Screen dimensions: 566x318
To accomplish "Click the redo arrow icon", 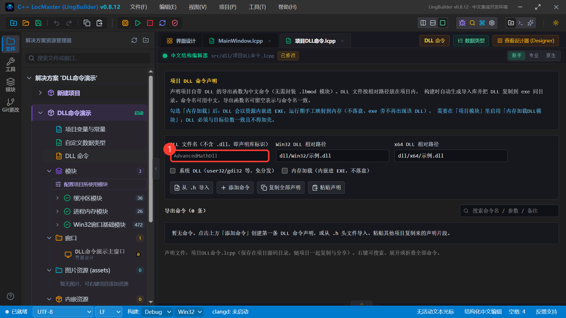I will (69, 23).
